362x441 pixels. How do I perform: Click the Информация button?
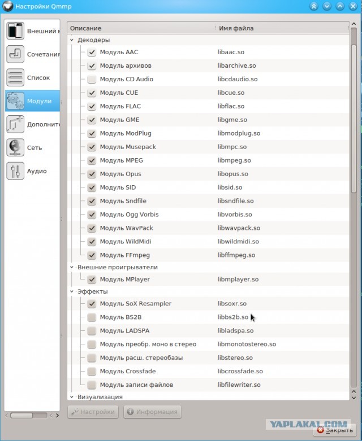(x=152, y=412)
